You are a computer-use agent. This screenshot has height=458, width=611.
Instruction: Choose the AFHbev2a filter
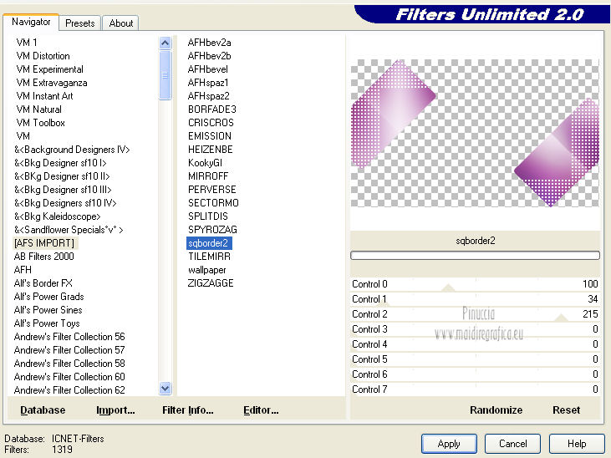coord(209,43)
